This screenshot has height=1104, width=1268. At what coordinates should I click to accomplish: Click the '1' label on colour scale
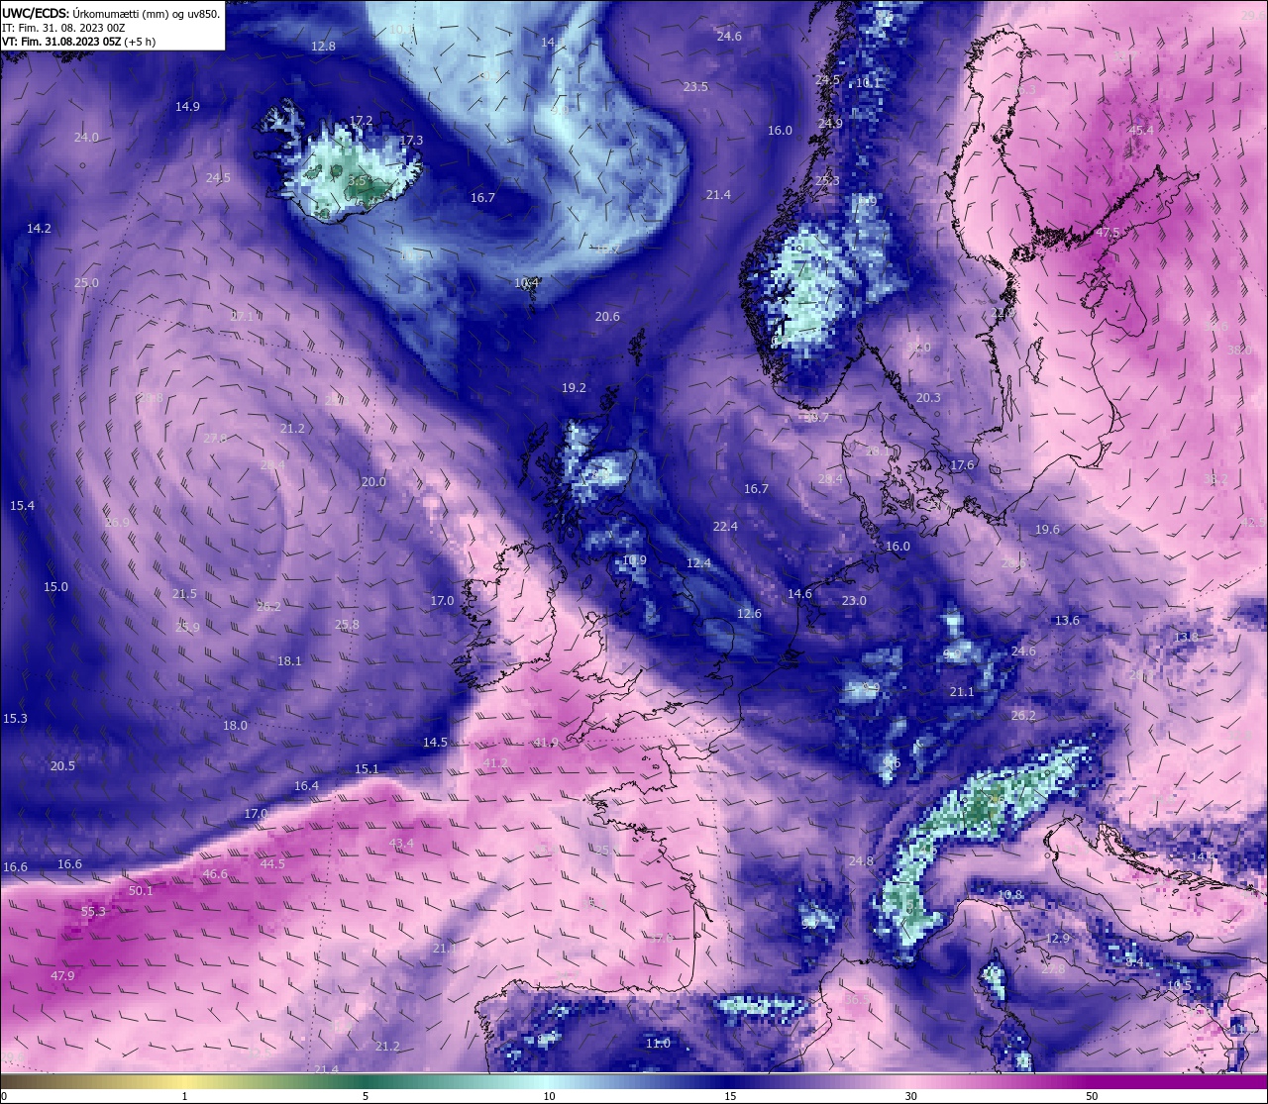(x=185, y=1096)
